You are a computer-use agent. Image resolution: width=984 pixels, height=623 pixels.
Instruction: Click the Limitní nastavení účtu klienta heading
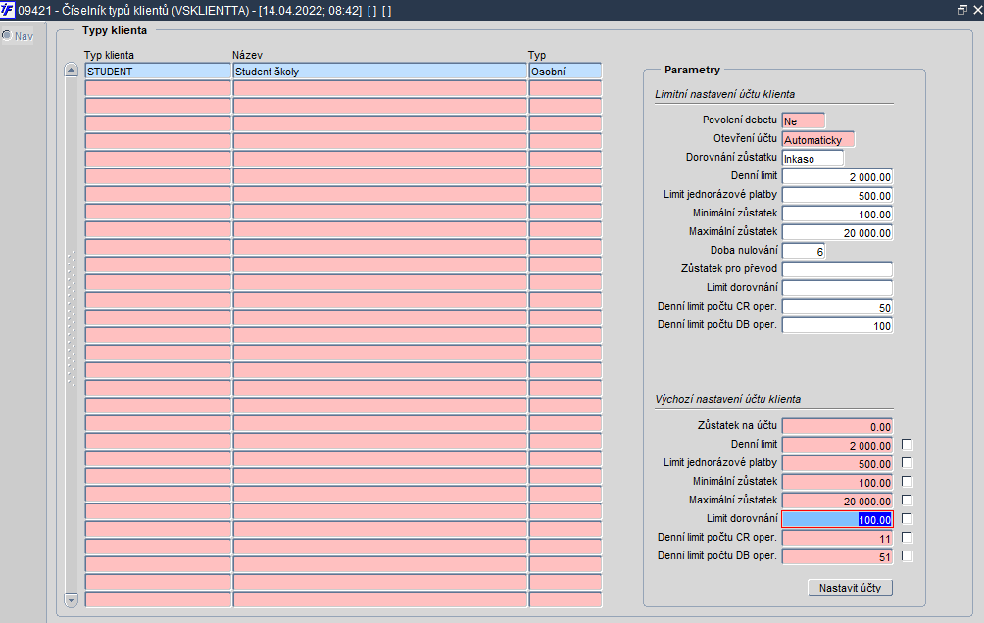(725, 94)
